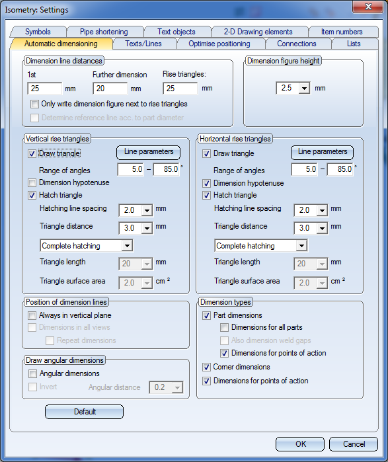The height and width of the screenshot is (462, 388).
Task: Open the Text objects tab
Action: (x=176, y=32)
